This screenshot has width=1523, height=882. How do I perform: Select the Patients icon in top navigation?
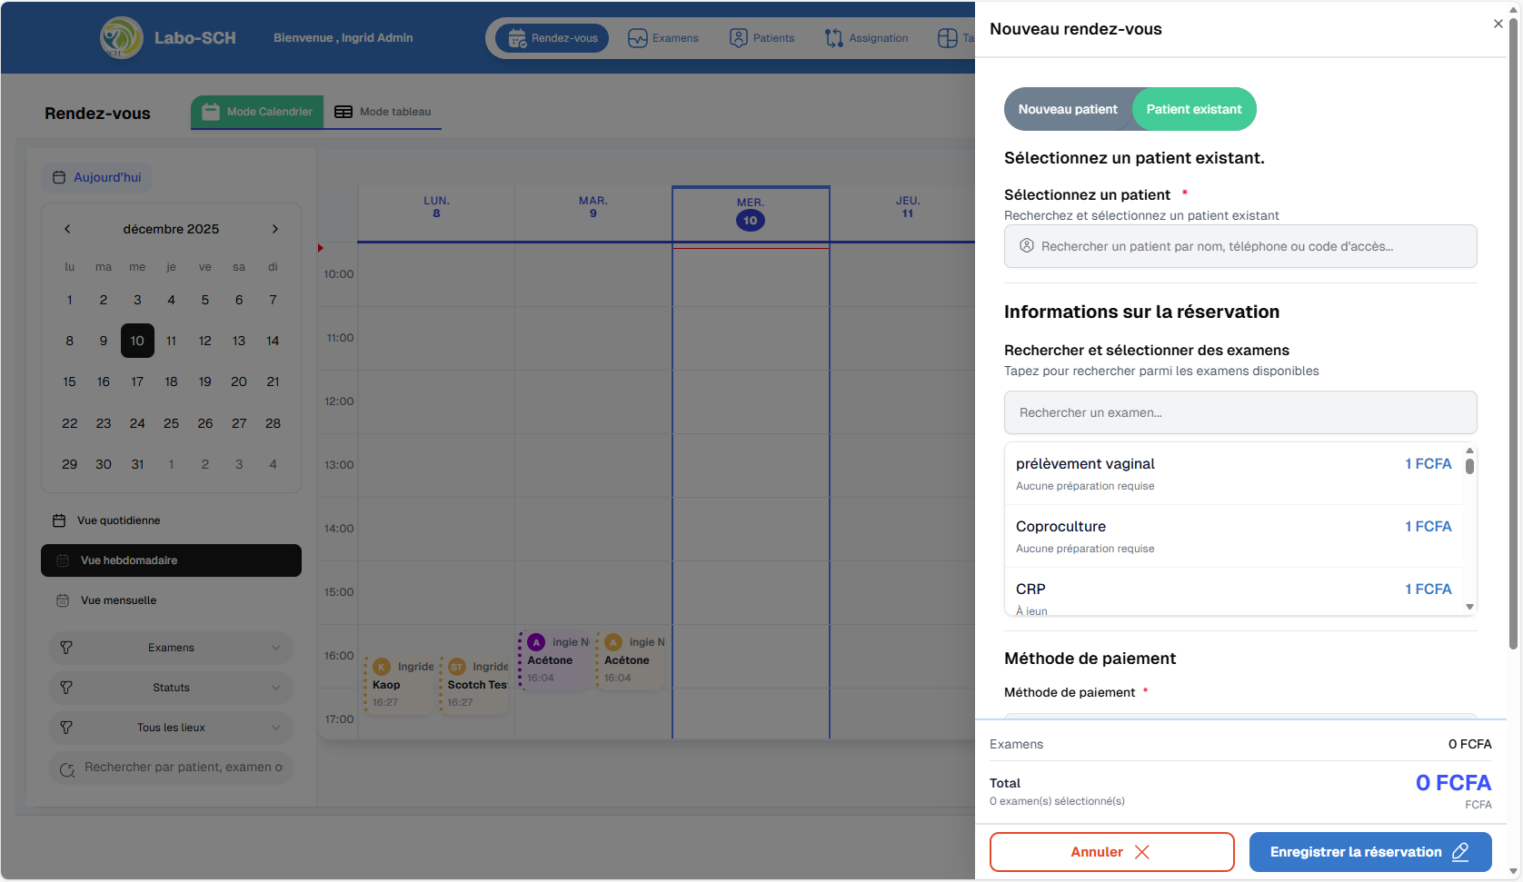(762, 37)
